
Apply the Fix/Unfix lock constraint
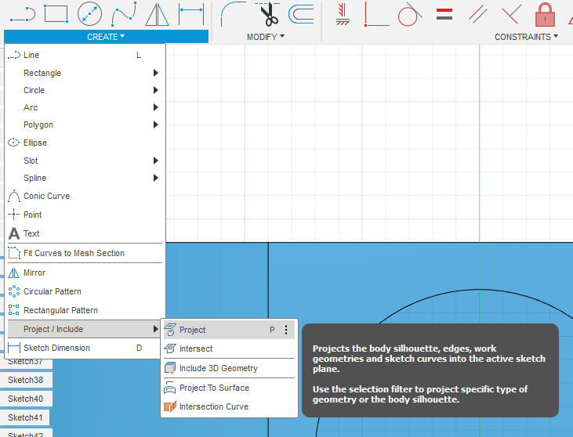(545, 14)
